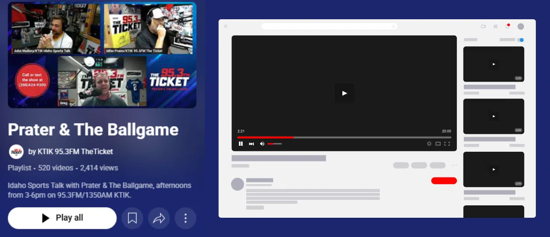Open the three-dot more options menu
Screen dimensions: 550x237
click(186, 218)
